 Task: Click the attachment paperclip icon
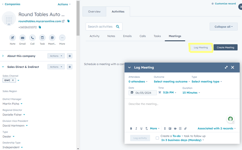(185, 129)
